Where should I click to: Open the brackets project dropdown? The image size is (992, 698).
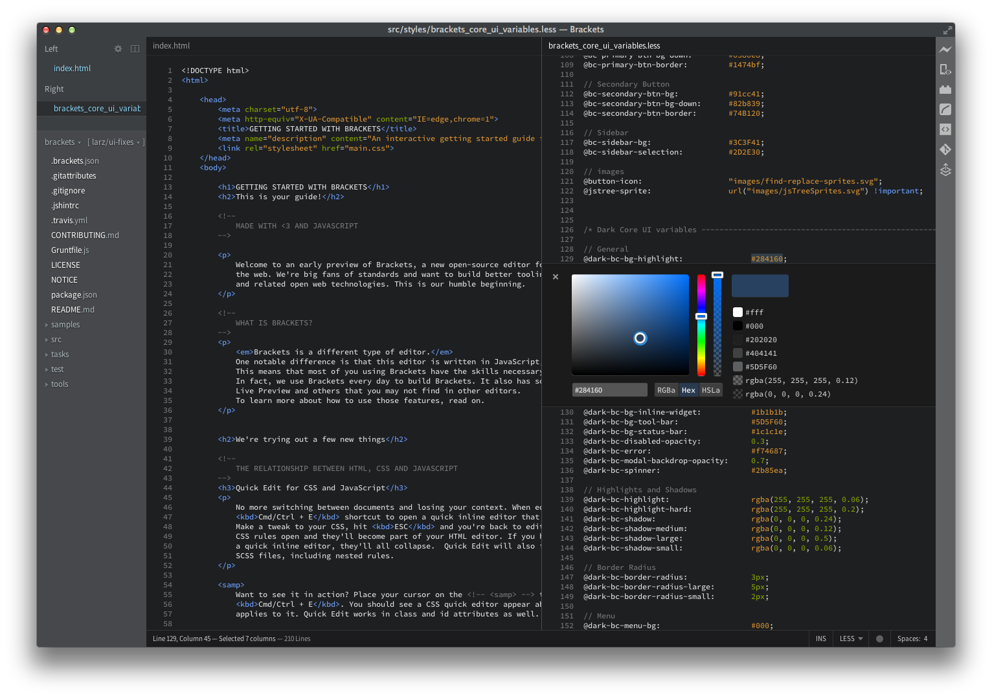tap(62, 142)
